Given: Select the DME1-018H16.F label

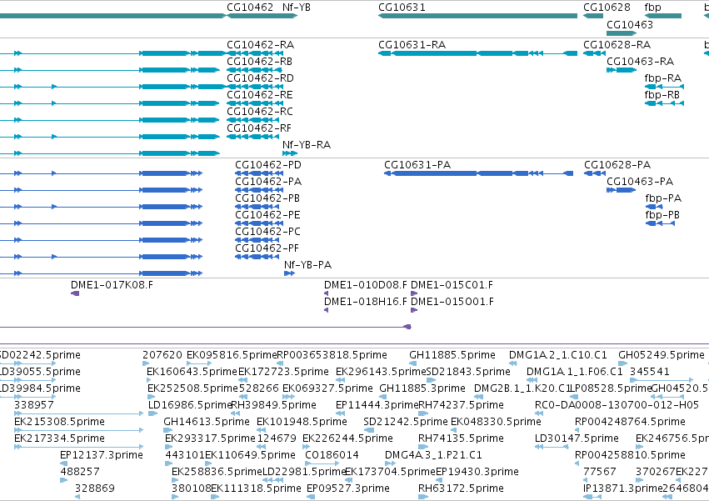Looking at the screenshot, I should [x=366, y=302].
